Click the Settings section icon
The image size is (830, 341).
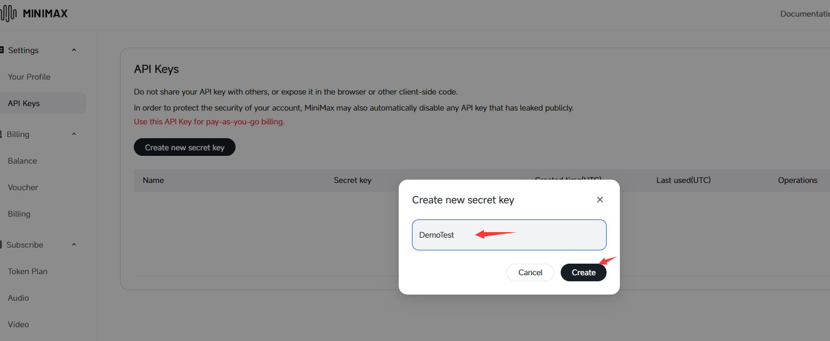point(2,50)
